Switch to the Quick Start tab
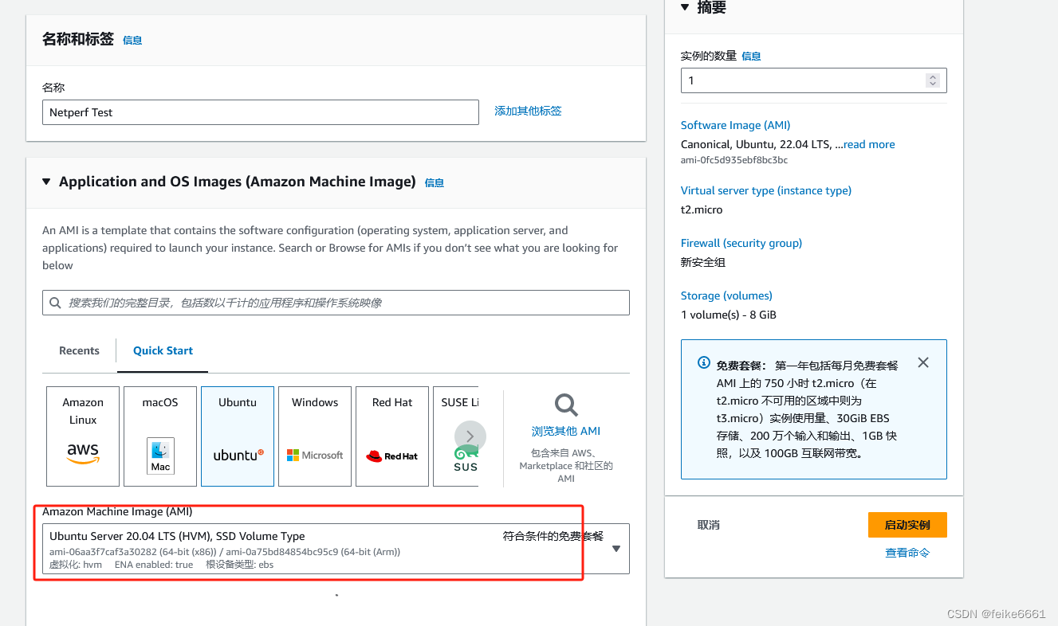This screenshot has height=626, width=1058. point(163,350)
